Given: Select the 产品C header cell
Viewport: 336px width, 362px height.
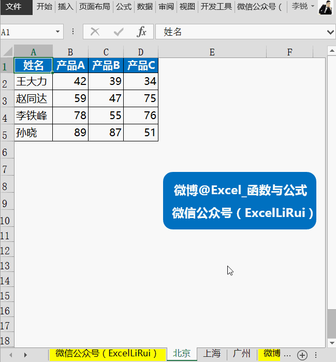Looking at the screenshot, I should [141, 65].
